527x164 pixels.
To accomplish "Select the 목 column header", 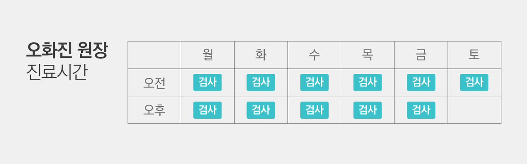I will [x=367, y=55].
